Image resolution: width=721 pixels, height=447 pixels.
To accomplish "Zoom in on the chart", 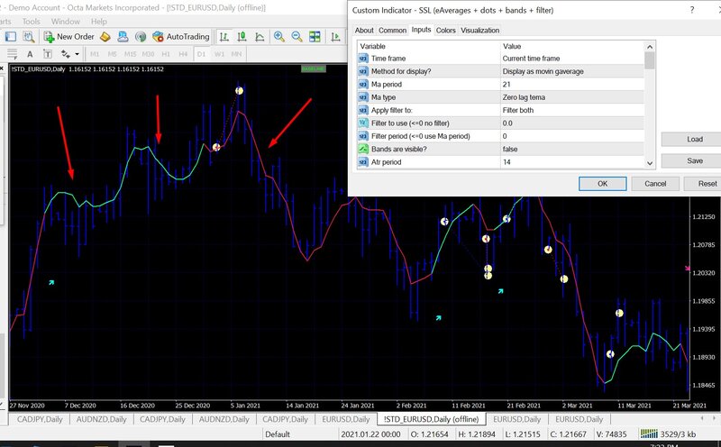I will (x=280, y=37).
